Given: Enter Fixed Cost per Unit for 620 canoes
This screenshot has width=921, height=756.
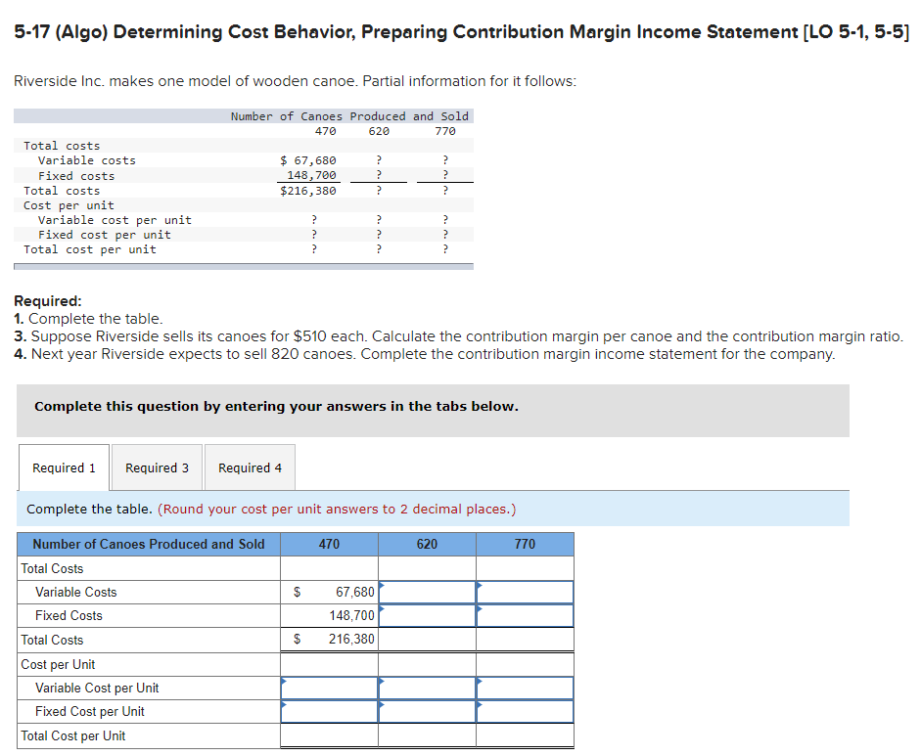Looking at the screenshot, I should (x=426, y=711).
